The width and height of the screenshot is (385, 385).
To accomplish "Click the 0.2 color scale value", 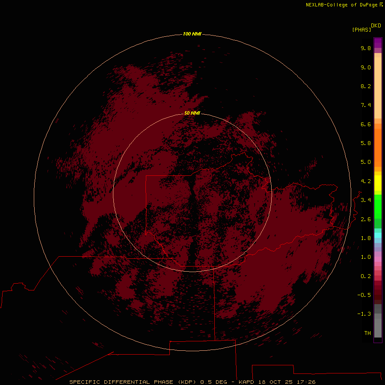I will tap(366, 276).
